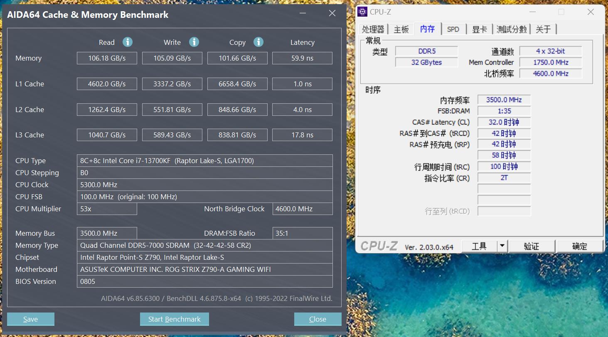Open the 测试分数 (Bench) tab

pos(511,29)
